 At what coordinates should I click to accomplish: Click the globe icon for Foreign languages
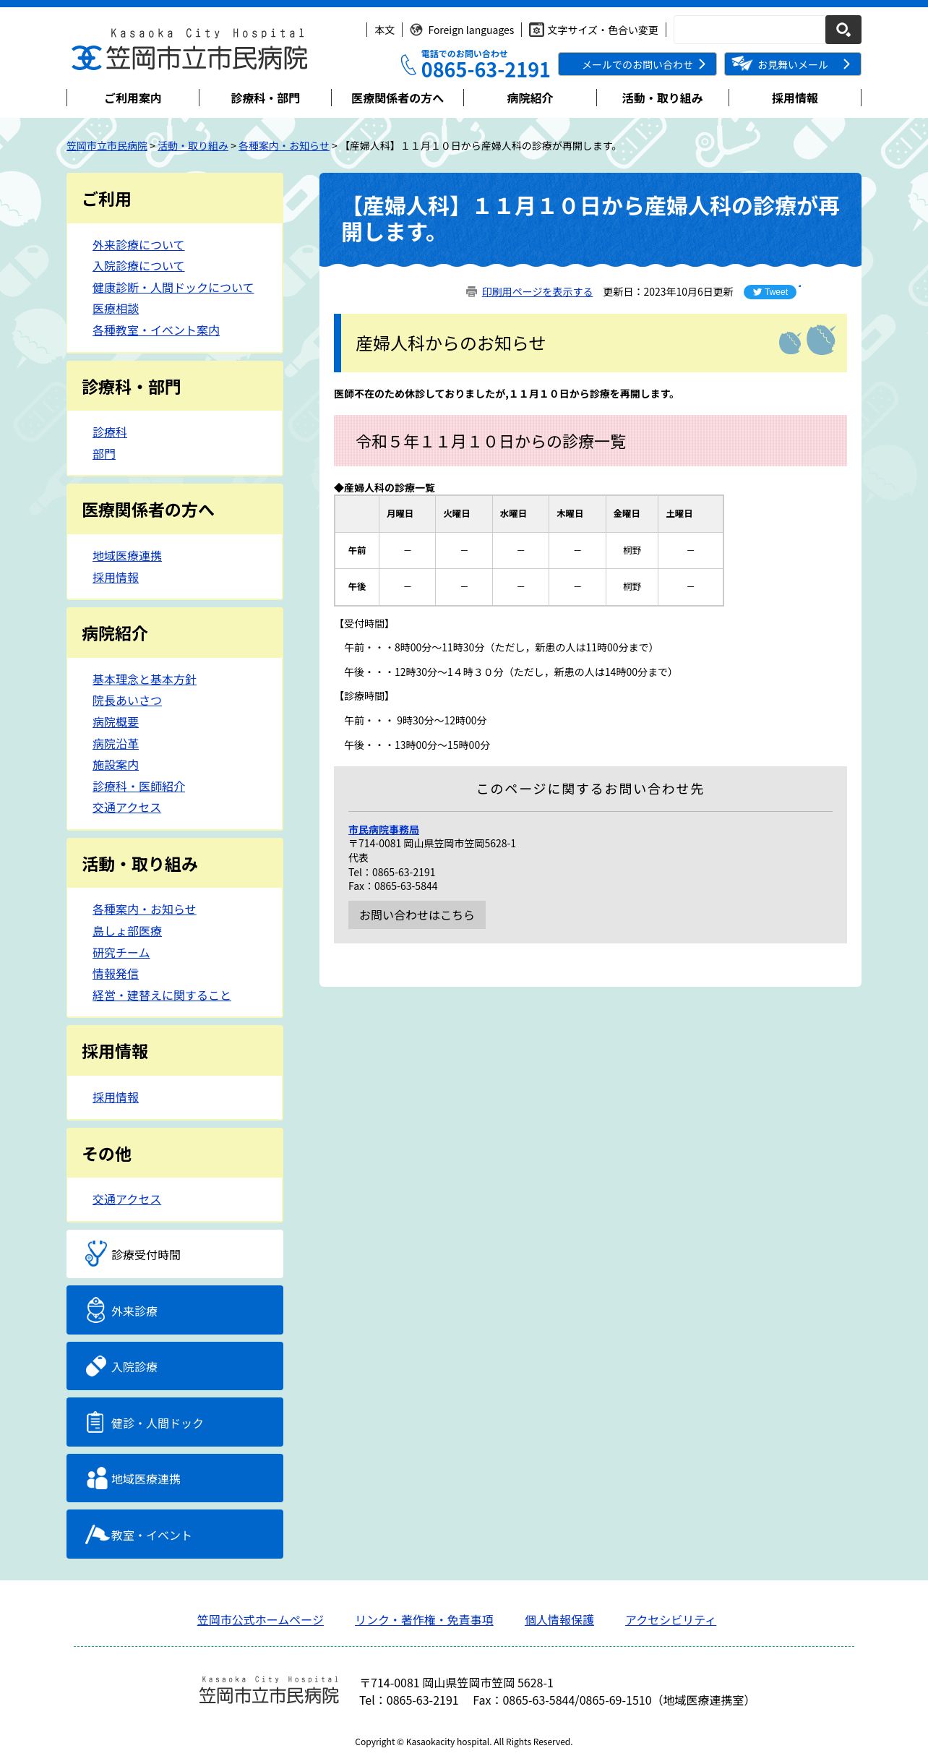(x=416, y=30)
